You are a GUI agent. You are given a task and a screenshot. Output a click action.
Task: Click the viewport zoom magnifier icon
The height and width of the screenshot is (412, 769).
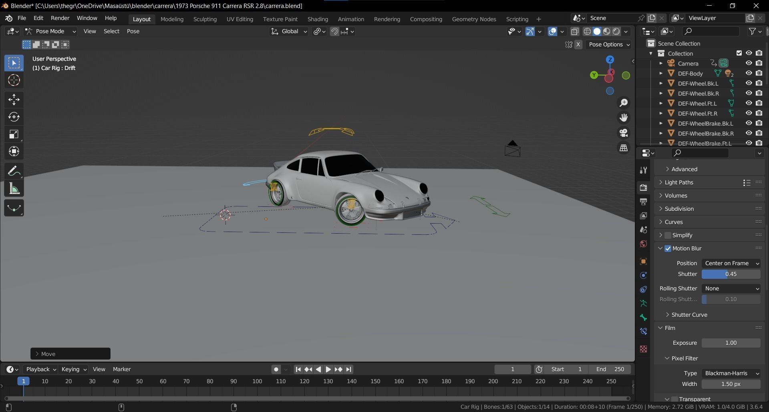(x=624, y=103)
